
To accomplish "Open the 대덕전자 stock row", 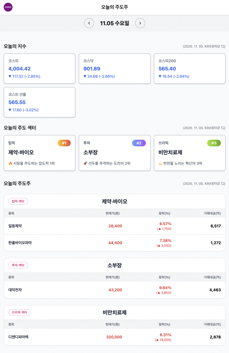I will [x=114, y=290].
